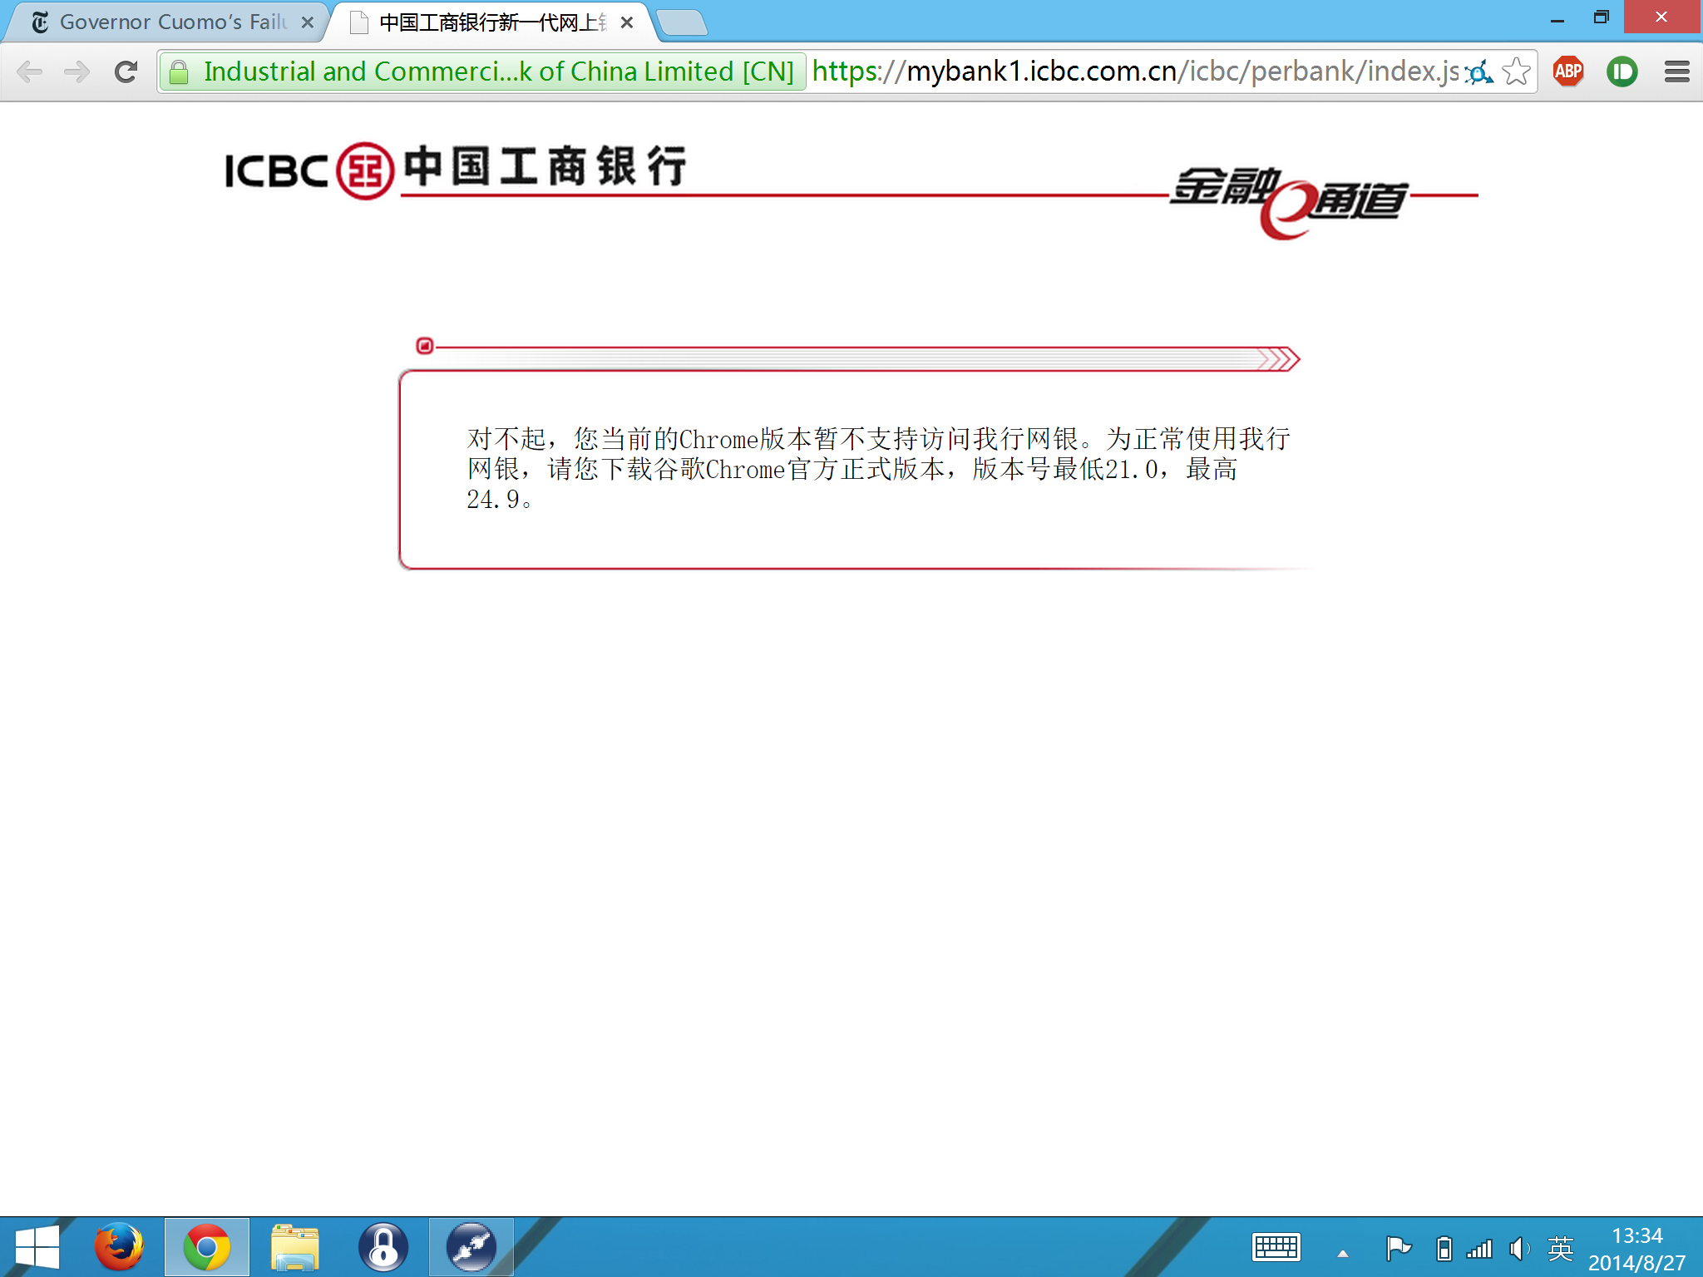Image resolution: width=1703 pixels, height=1277 pixels.
Task: Open the padlock app in the taskbar
Action: pyautogui.click(x=383, y=1247)
